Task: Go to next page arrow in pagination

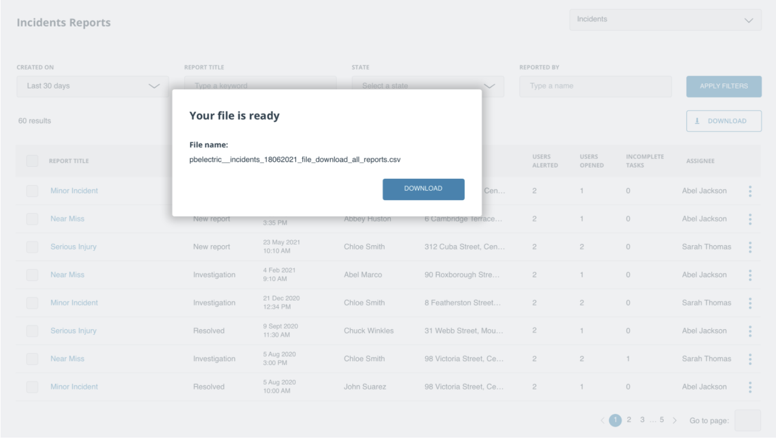Action: 674,421
